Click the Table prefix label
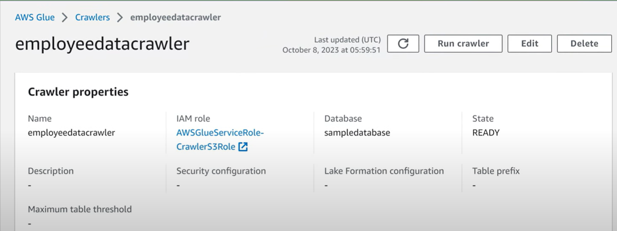Image resolution: width=617 pixels, height=231 pixels. 496,171
